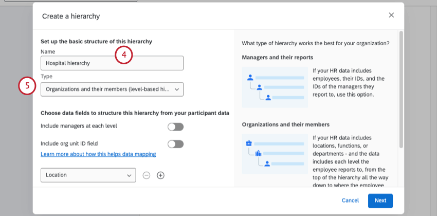Click the plus icon to add a level
Screen dimensions: 437x216
(x=160, y=175)
